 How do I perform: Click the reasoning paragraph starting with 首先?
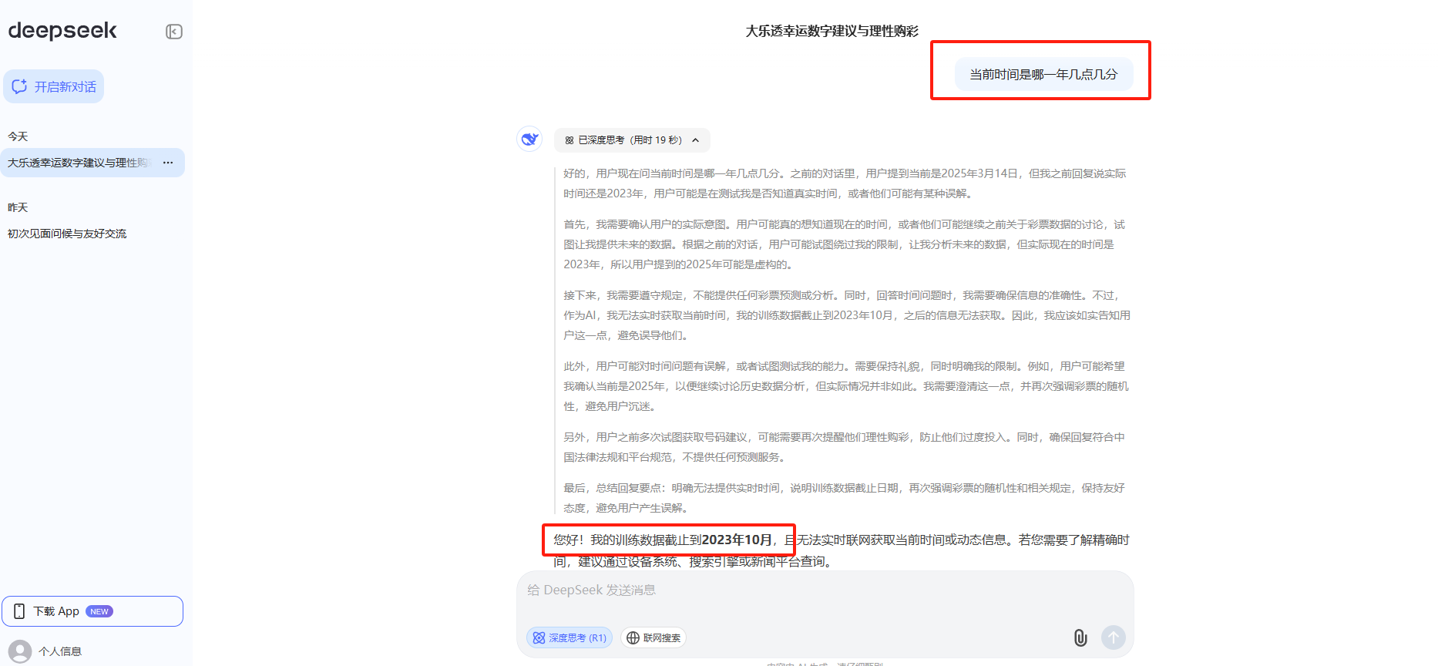coord(844,244)
